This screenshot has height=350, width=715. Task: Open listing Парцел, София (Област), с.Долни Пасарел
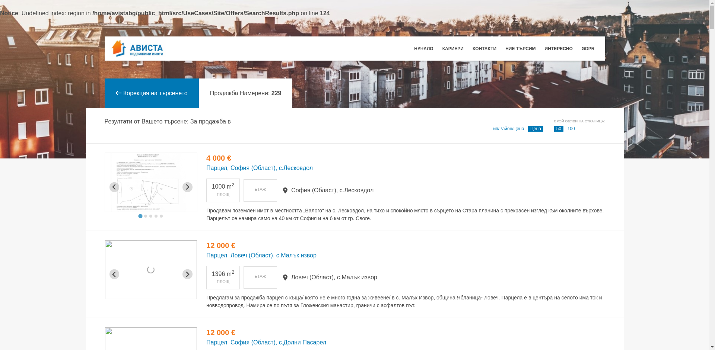pyautogui.click(x=266, y=343)
